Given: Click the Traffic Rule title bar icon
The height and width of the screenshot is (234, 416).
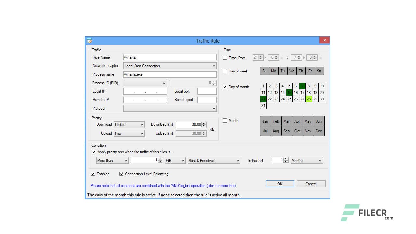Looking at the screenshot, I should coord(89,40).
